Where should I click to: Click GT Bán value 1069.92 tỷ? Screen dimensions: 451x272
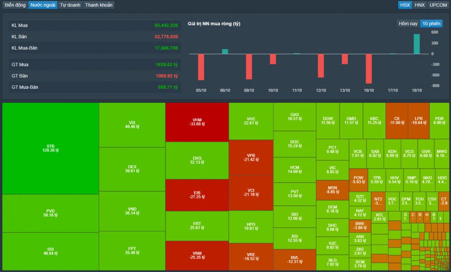coord(166,76)
